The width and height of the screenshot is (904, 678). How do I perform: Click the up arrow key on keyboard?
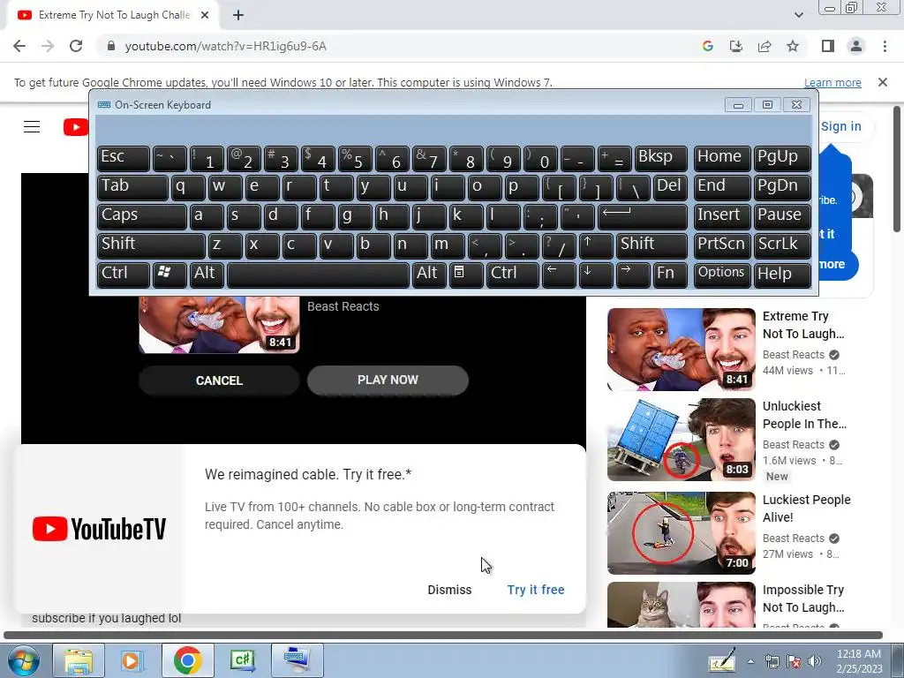click(596, 245)
